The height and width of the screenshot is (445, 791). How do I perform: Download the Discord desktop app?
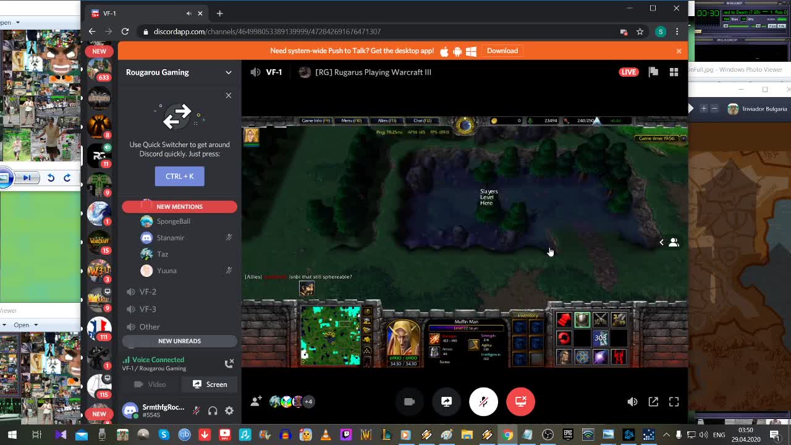point(502,51)
